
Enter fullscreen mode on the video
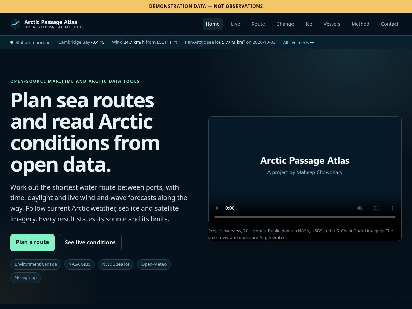[x=376, y=208]
